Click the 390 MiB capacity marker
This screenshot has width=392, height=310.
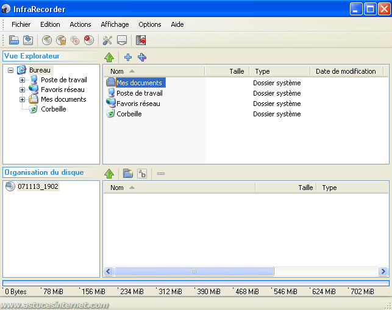point(208,292)
